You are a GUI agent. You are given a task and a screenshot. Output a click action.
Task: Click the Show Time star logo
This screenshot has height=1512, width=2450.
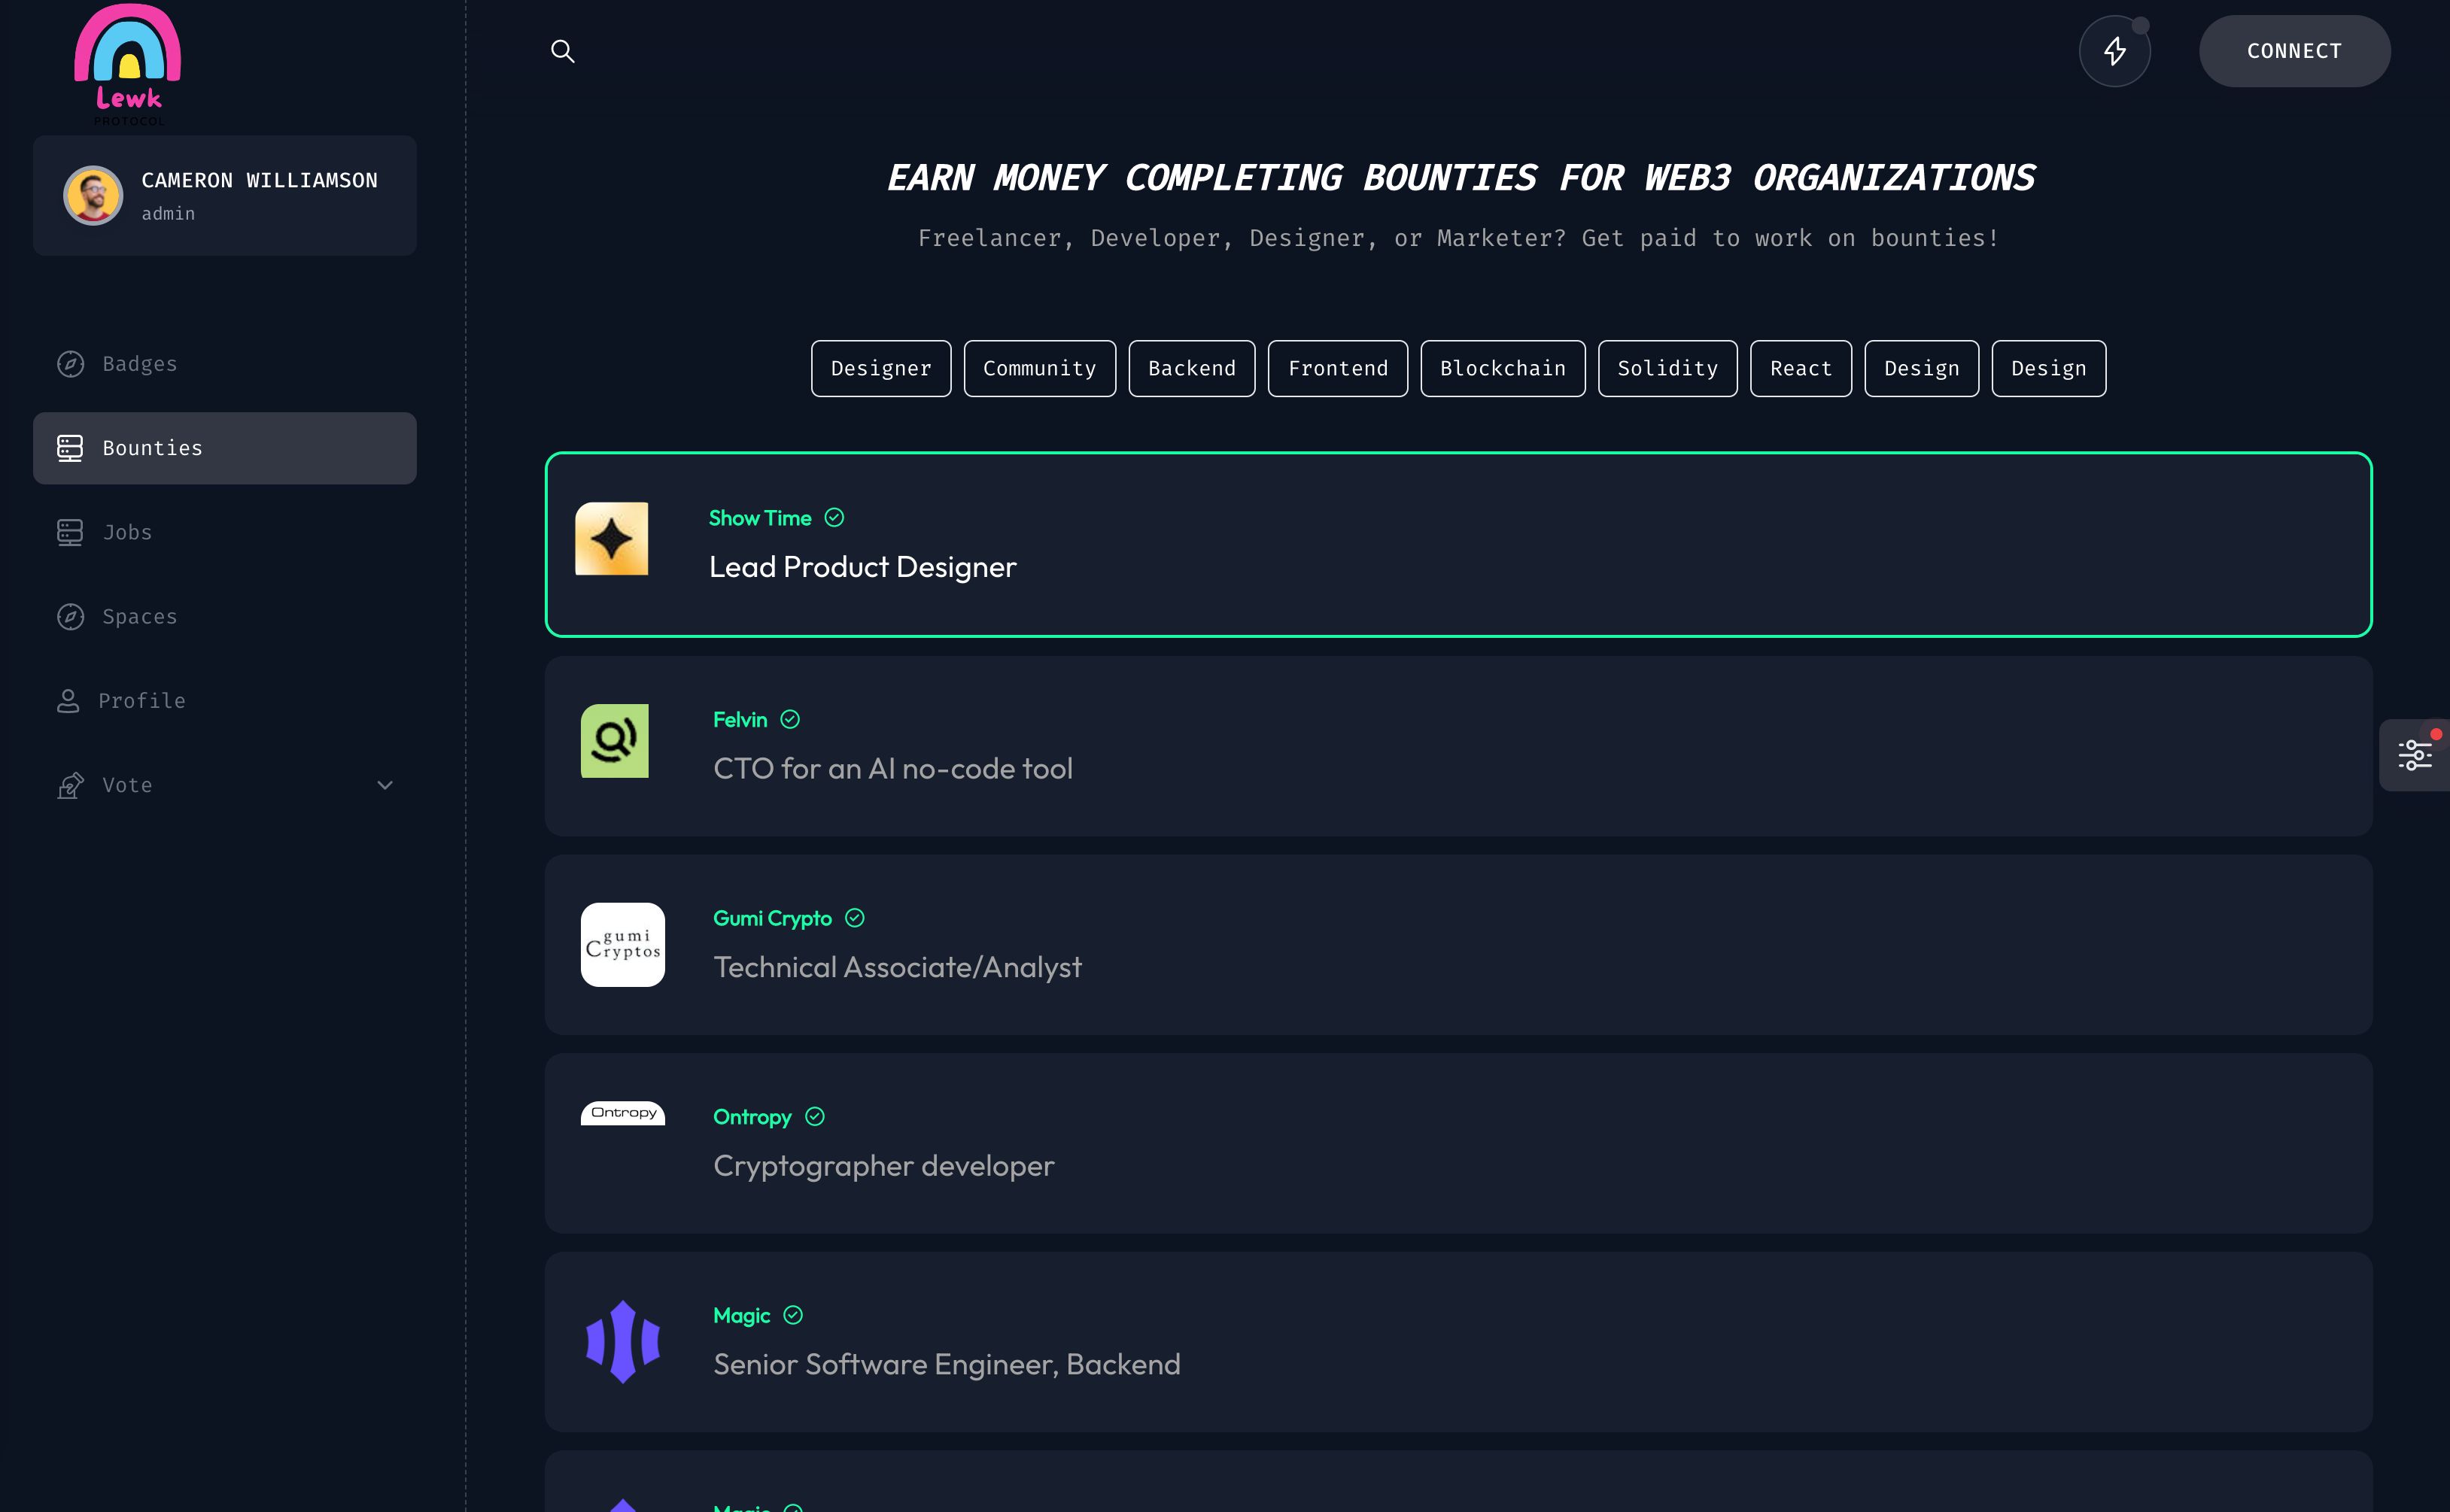click(612, 539)
